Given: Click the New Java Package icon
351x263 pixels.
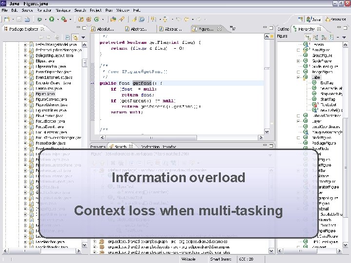Looking at the screenshot, I should [89, 19].
